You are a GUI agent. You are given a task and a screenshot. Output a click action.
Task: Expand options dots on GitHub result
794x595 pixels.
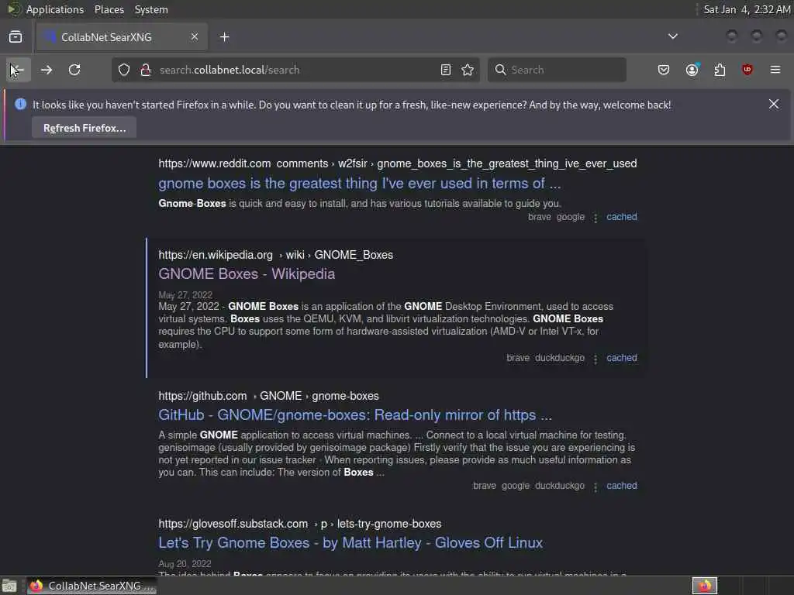pos(595,487)
